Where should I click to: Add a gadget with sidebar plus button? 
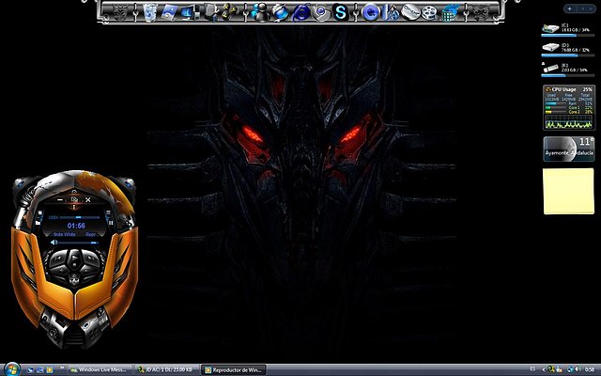click(x=570, y=8)
